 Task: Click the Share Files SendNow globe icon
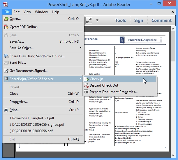6,56
